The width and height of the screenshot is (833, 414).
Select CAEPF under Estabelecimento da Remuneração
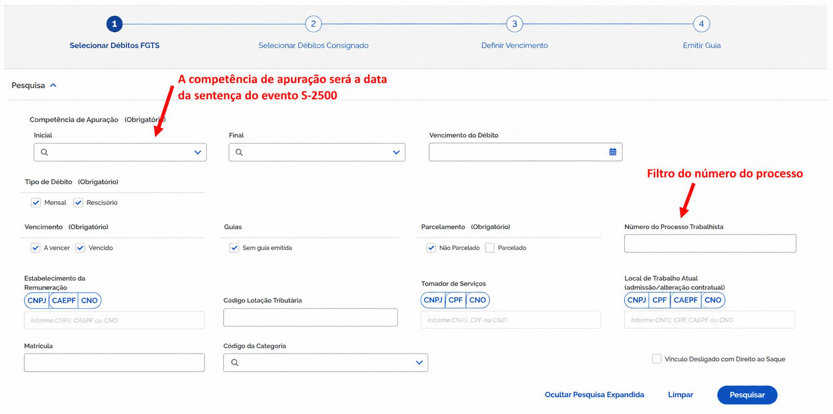64,300
